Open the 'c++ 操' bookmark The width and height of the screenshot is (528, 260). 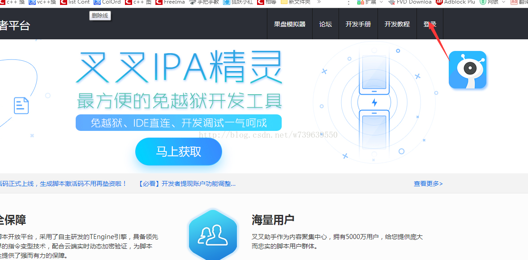13,2
